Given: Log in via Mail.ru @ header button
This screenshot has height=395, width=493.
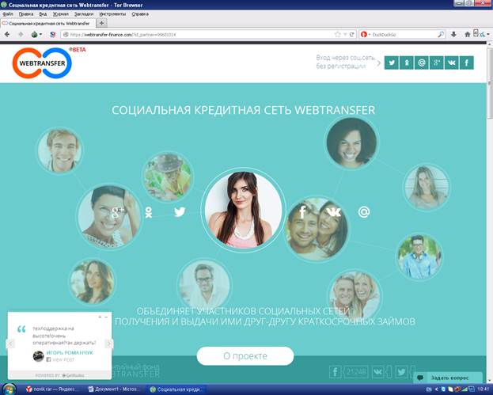Looking at the screenshot, I should 421,63.
